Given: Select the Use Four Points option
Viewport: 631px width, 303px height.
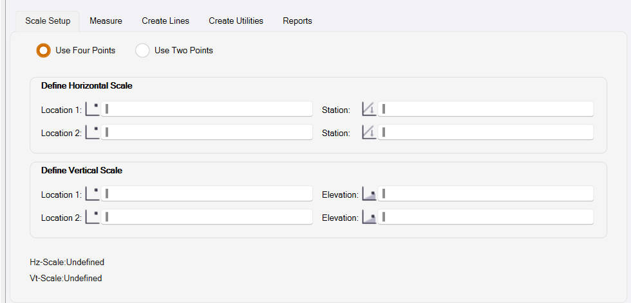Looking at the screenshot, I should (x=44, y=50).
